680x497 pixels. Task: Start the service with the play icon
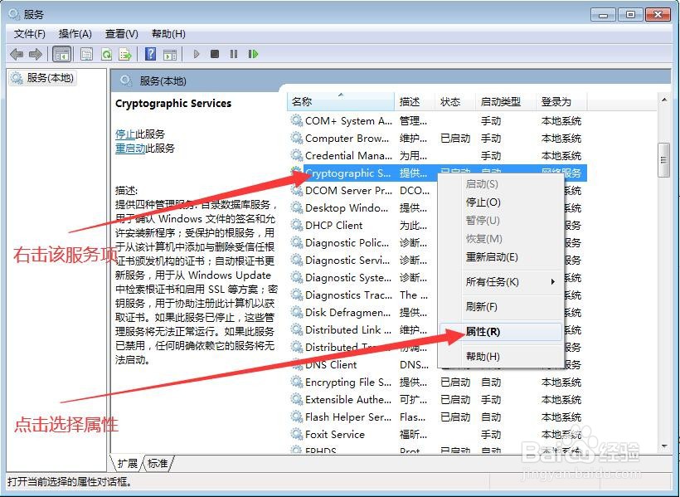coord(197,54)
